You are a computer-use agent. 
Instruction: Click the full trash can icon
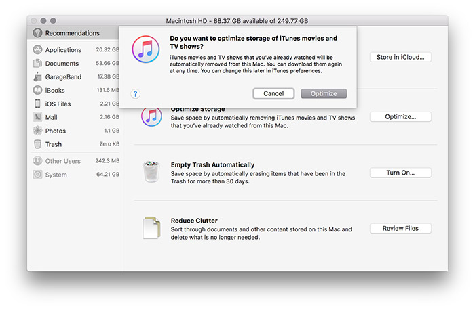click(151, 172)
